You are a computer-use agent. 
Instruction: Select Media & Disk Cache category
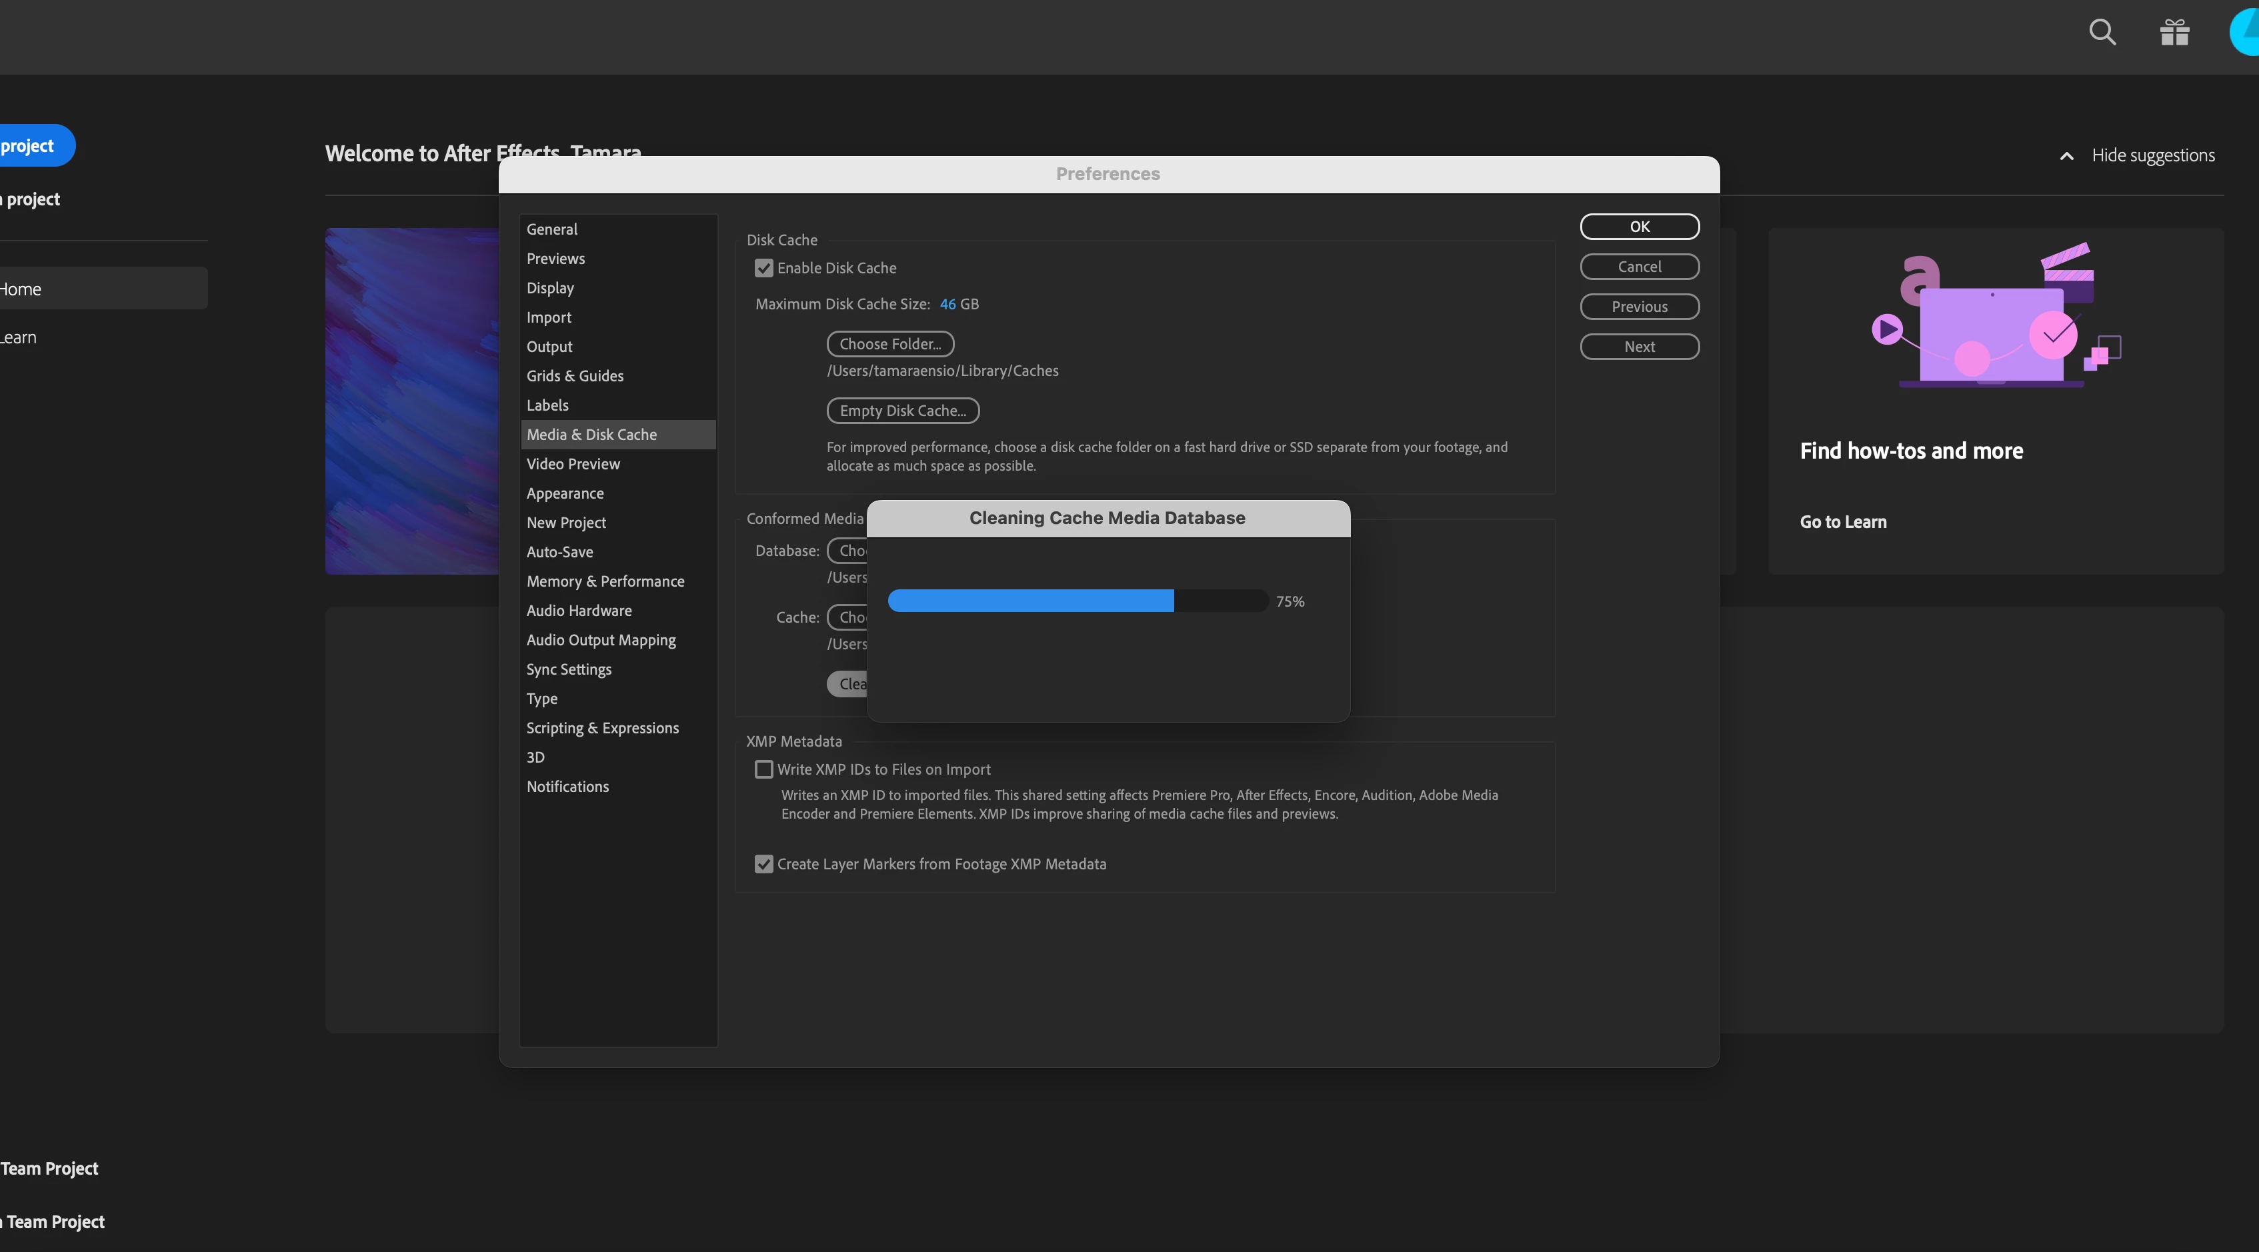coord(591,435)
